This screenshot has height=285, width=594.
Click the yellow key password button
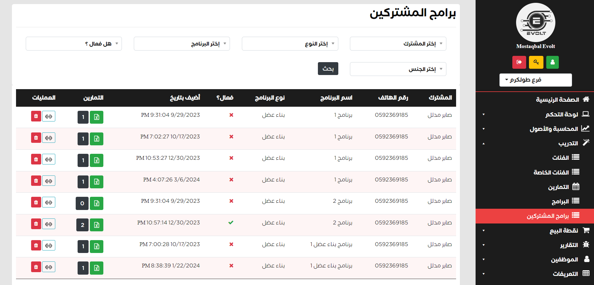click(536, 62)
